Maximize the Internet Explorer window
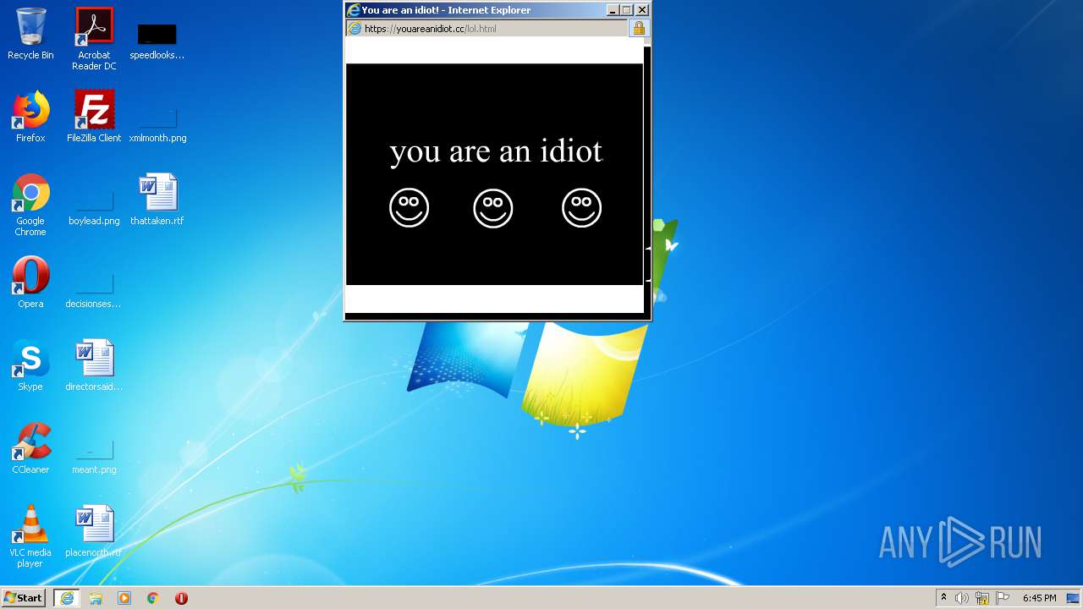 point(627,10)
